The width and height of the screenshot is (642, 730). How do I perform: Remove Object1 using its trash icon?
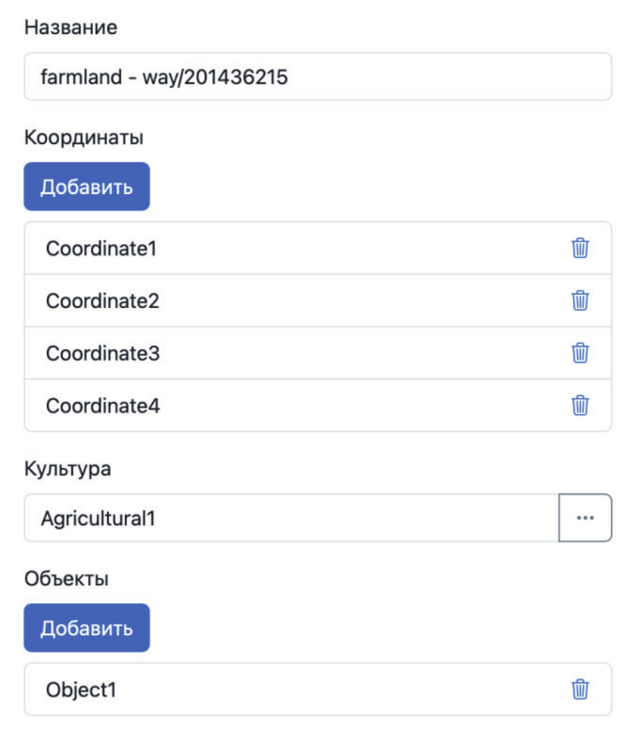tap(580, 690)
